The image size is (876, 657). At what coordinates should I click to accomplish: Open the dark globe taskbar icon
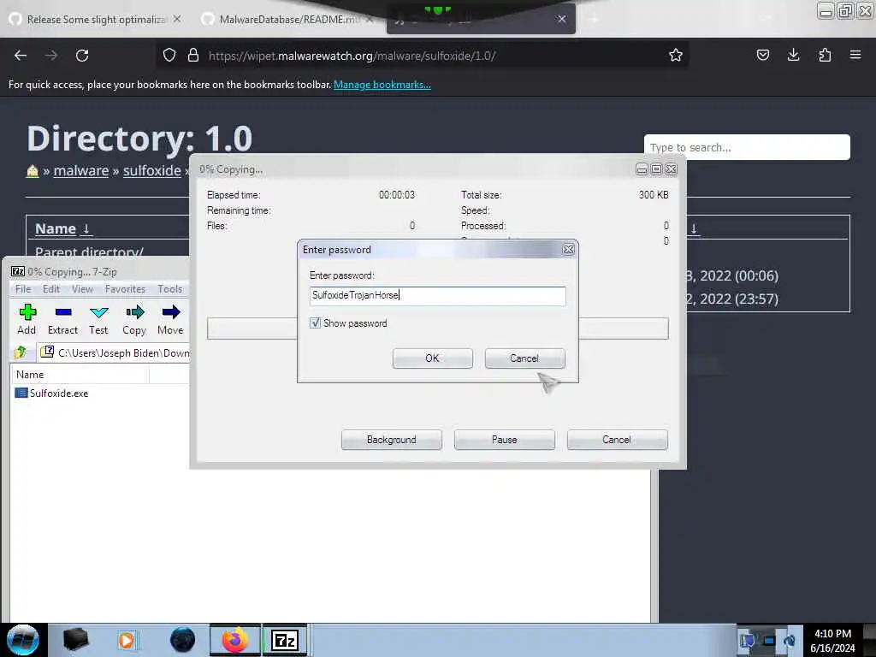coord(183,640)
